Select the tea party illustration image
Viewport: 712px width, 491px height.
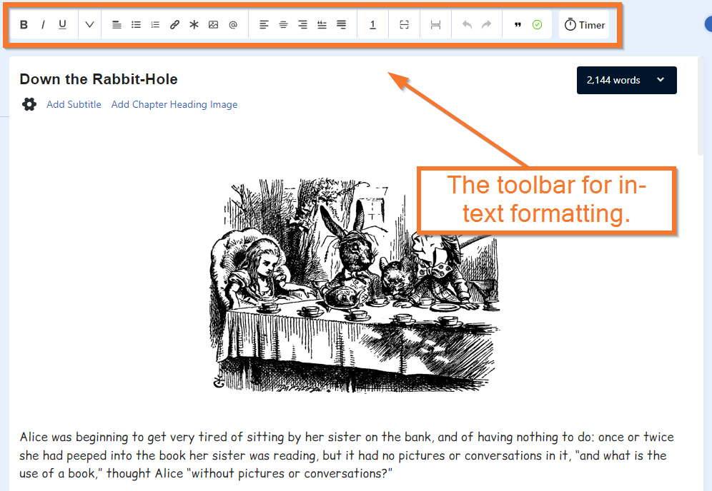tap(355, 285)
